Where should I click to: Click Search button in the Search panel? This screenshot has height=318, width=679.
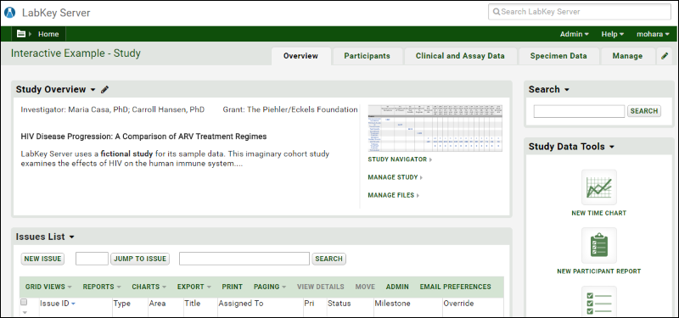(644, 111)
